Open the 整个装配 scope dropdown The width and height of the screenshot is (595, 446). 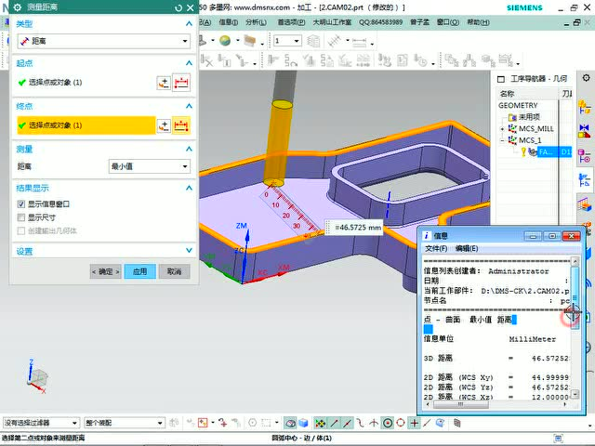(x=124, y=423)
